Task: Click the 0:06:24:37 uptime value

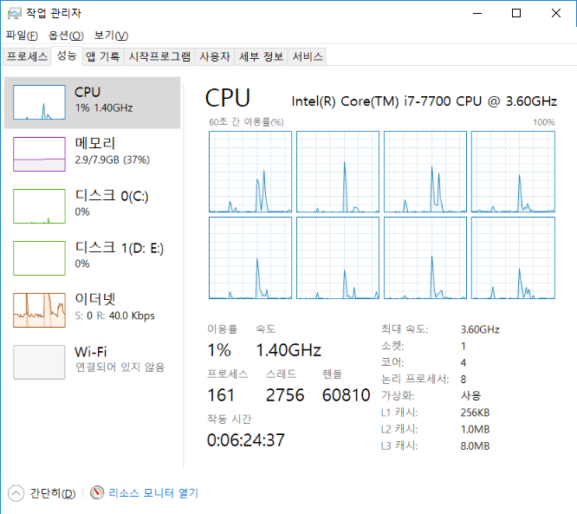Action: (x=246, y=440)
